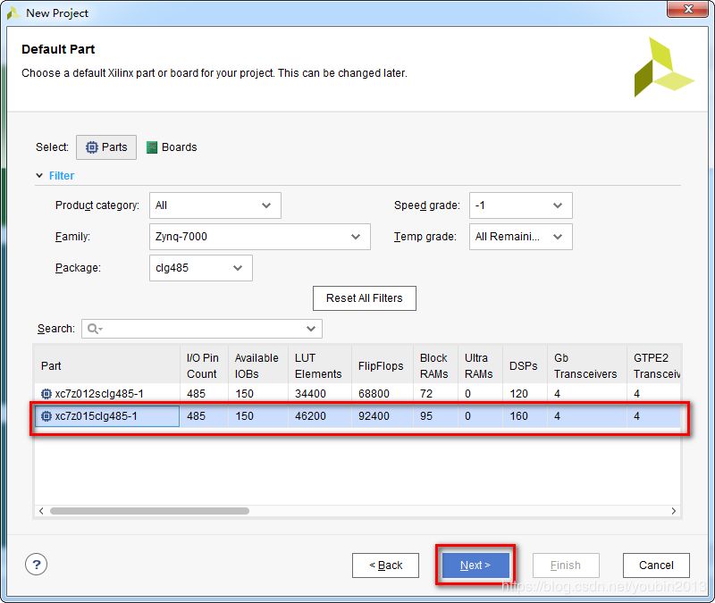
Task: Go back with the Back button
Action: click(385, 565)
